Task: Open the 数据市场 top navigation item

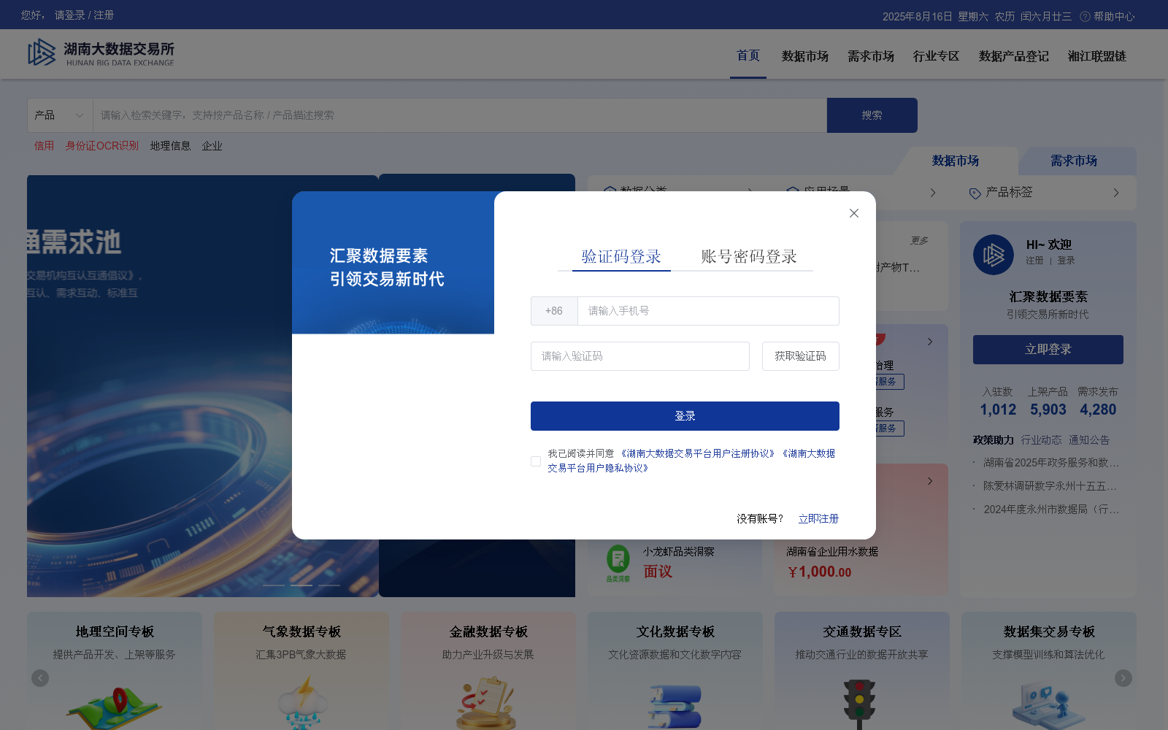Action: click(x=805, y=56)
